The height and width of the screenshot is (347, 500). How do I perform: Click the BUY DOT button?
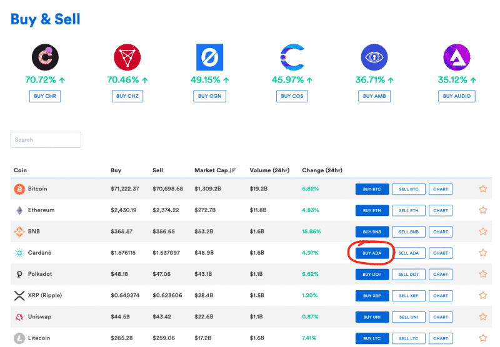point(372,275)
